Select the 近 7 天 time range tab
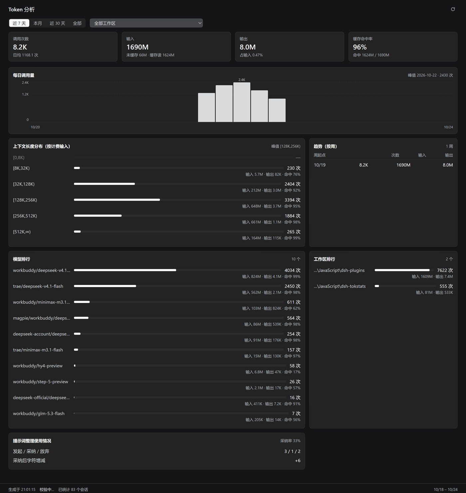The image size is (466, 493). pos(19,23)
